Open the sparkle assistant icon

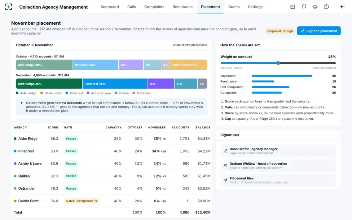pyautogui.click(x=342, y=7)
